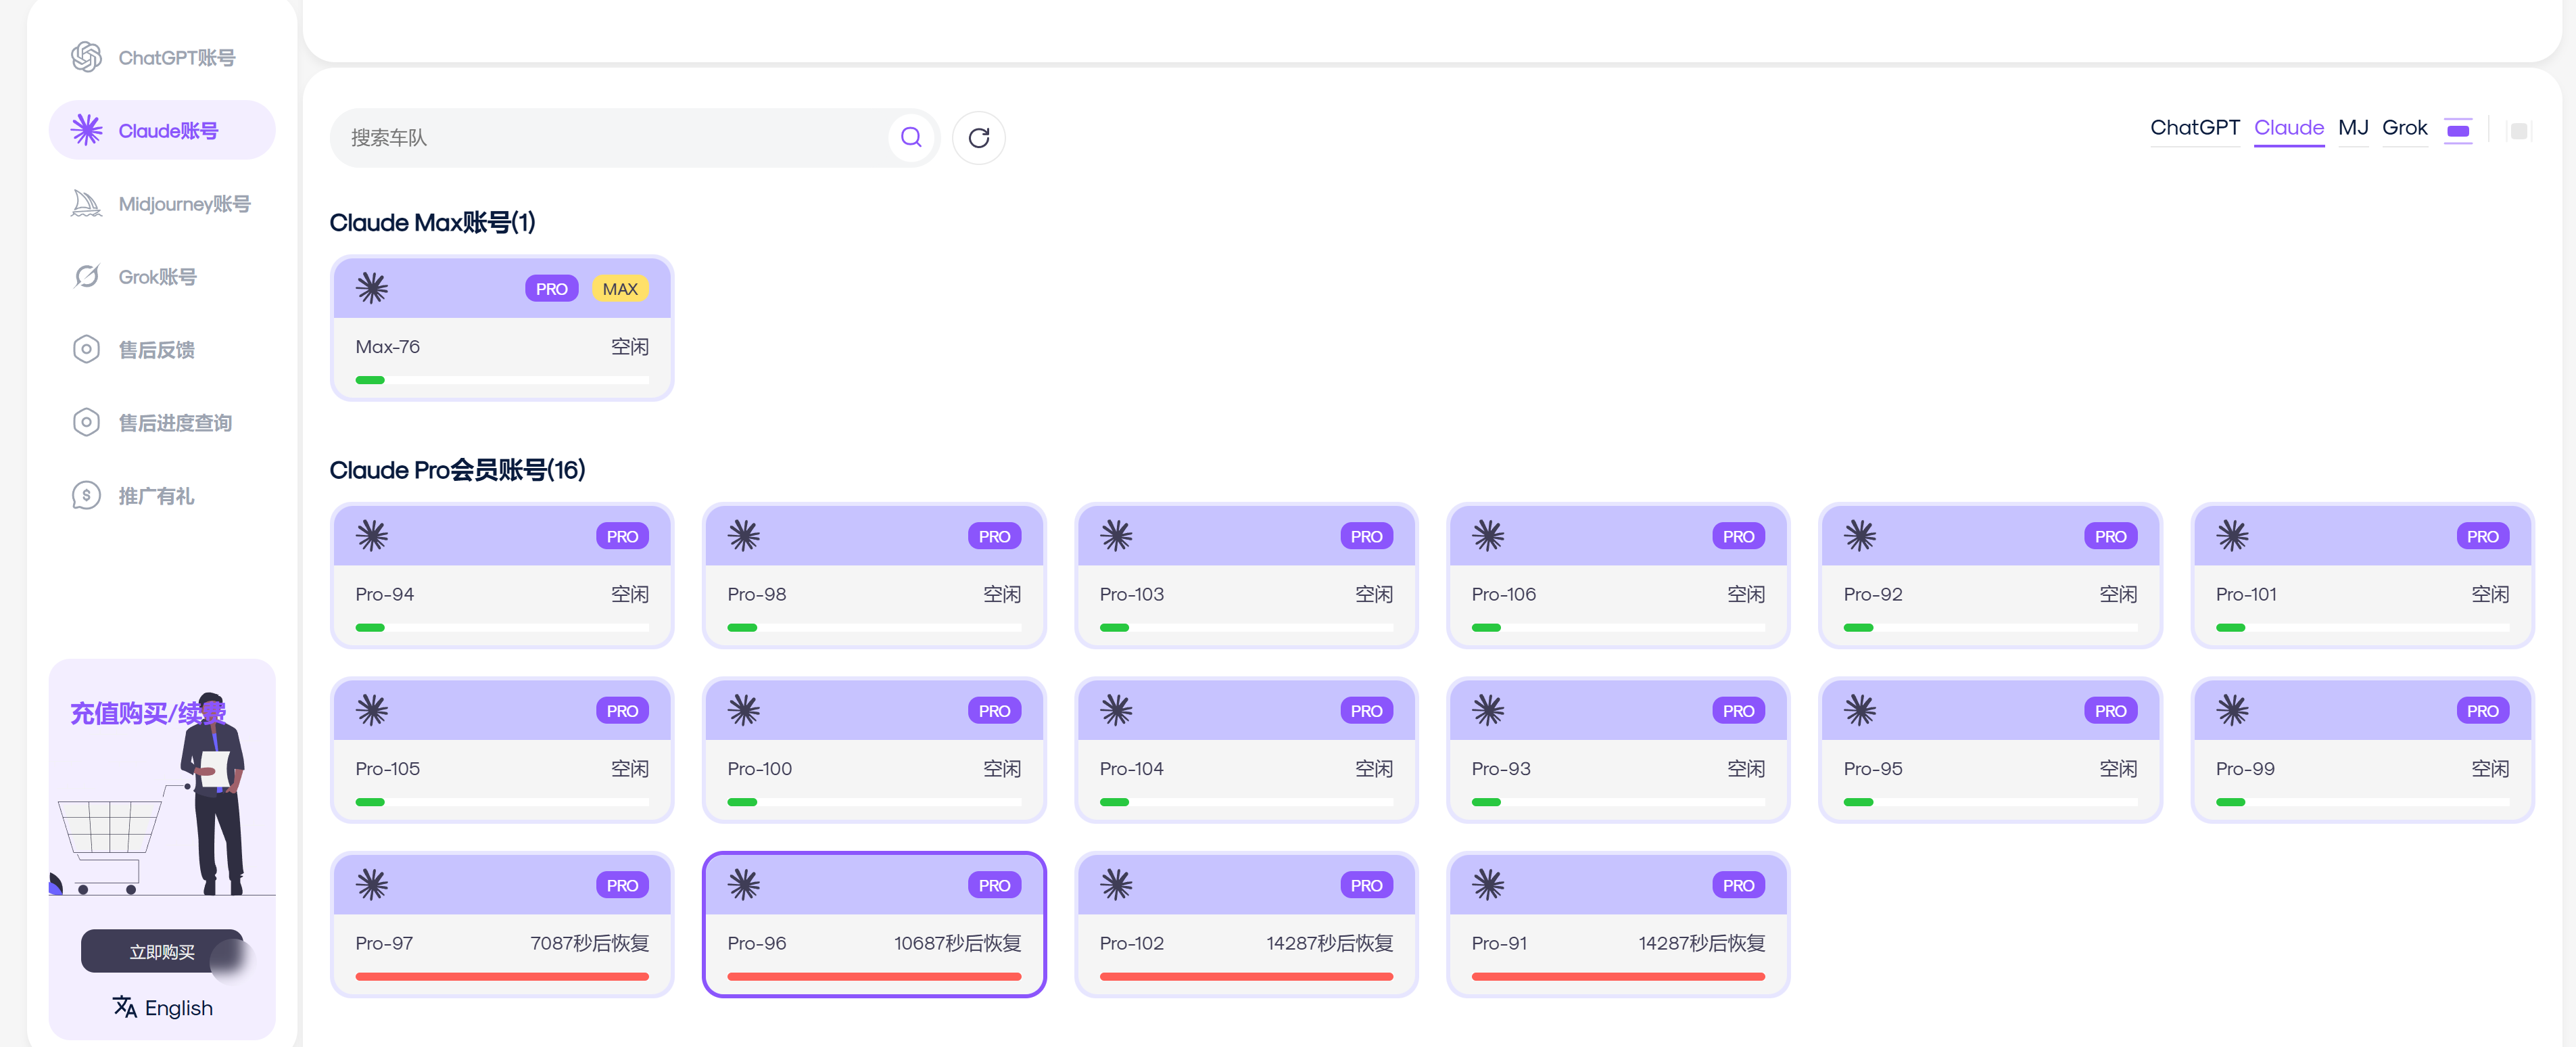Click the 售后进度查询 hexagon icon
2576x1047 pixels.
coord(87,422)
